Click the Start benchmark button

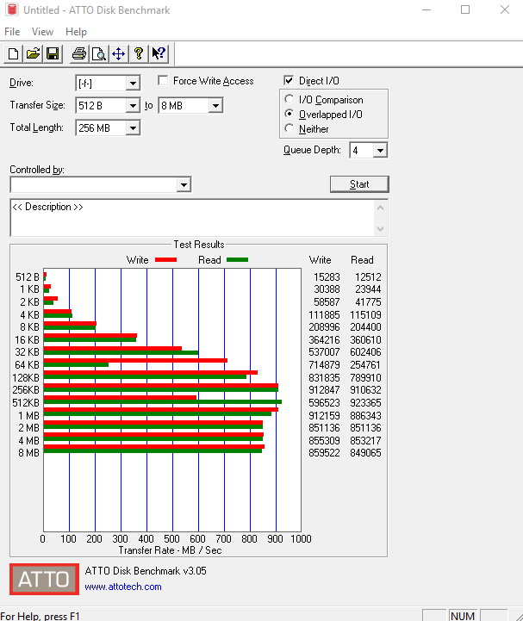[x=359, y=184]
